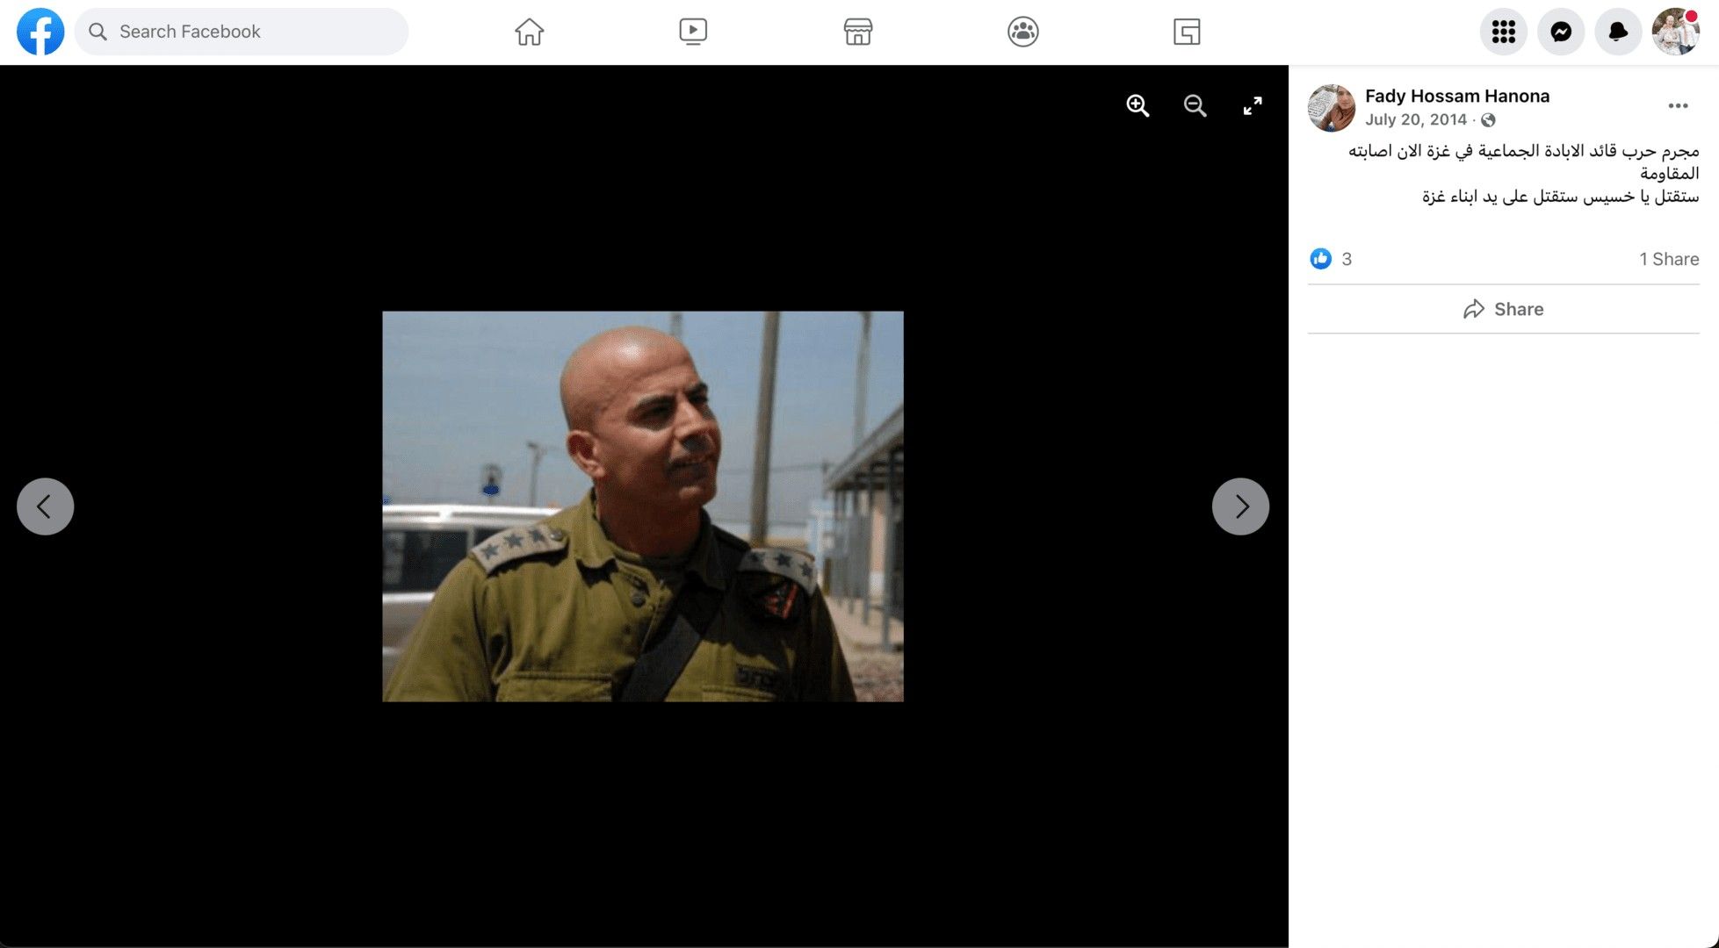Go to the next photo
Viewport: 1719px width, 948px height.
point(1240,506)
